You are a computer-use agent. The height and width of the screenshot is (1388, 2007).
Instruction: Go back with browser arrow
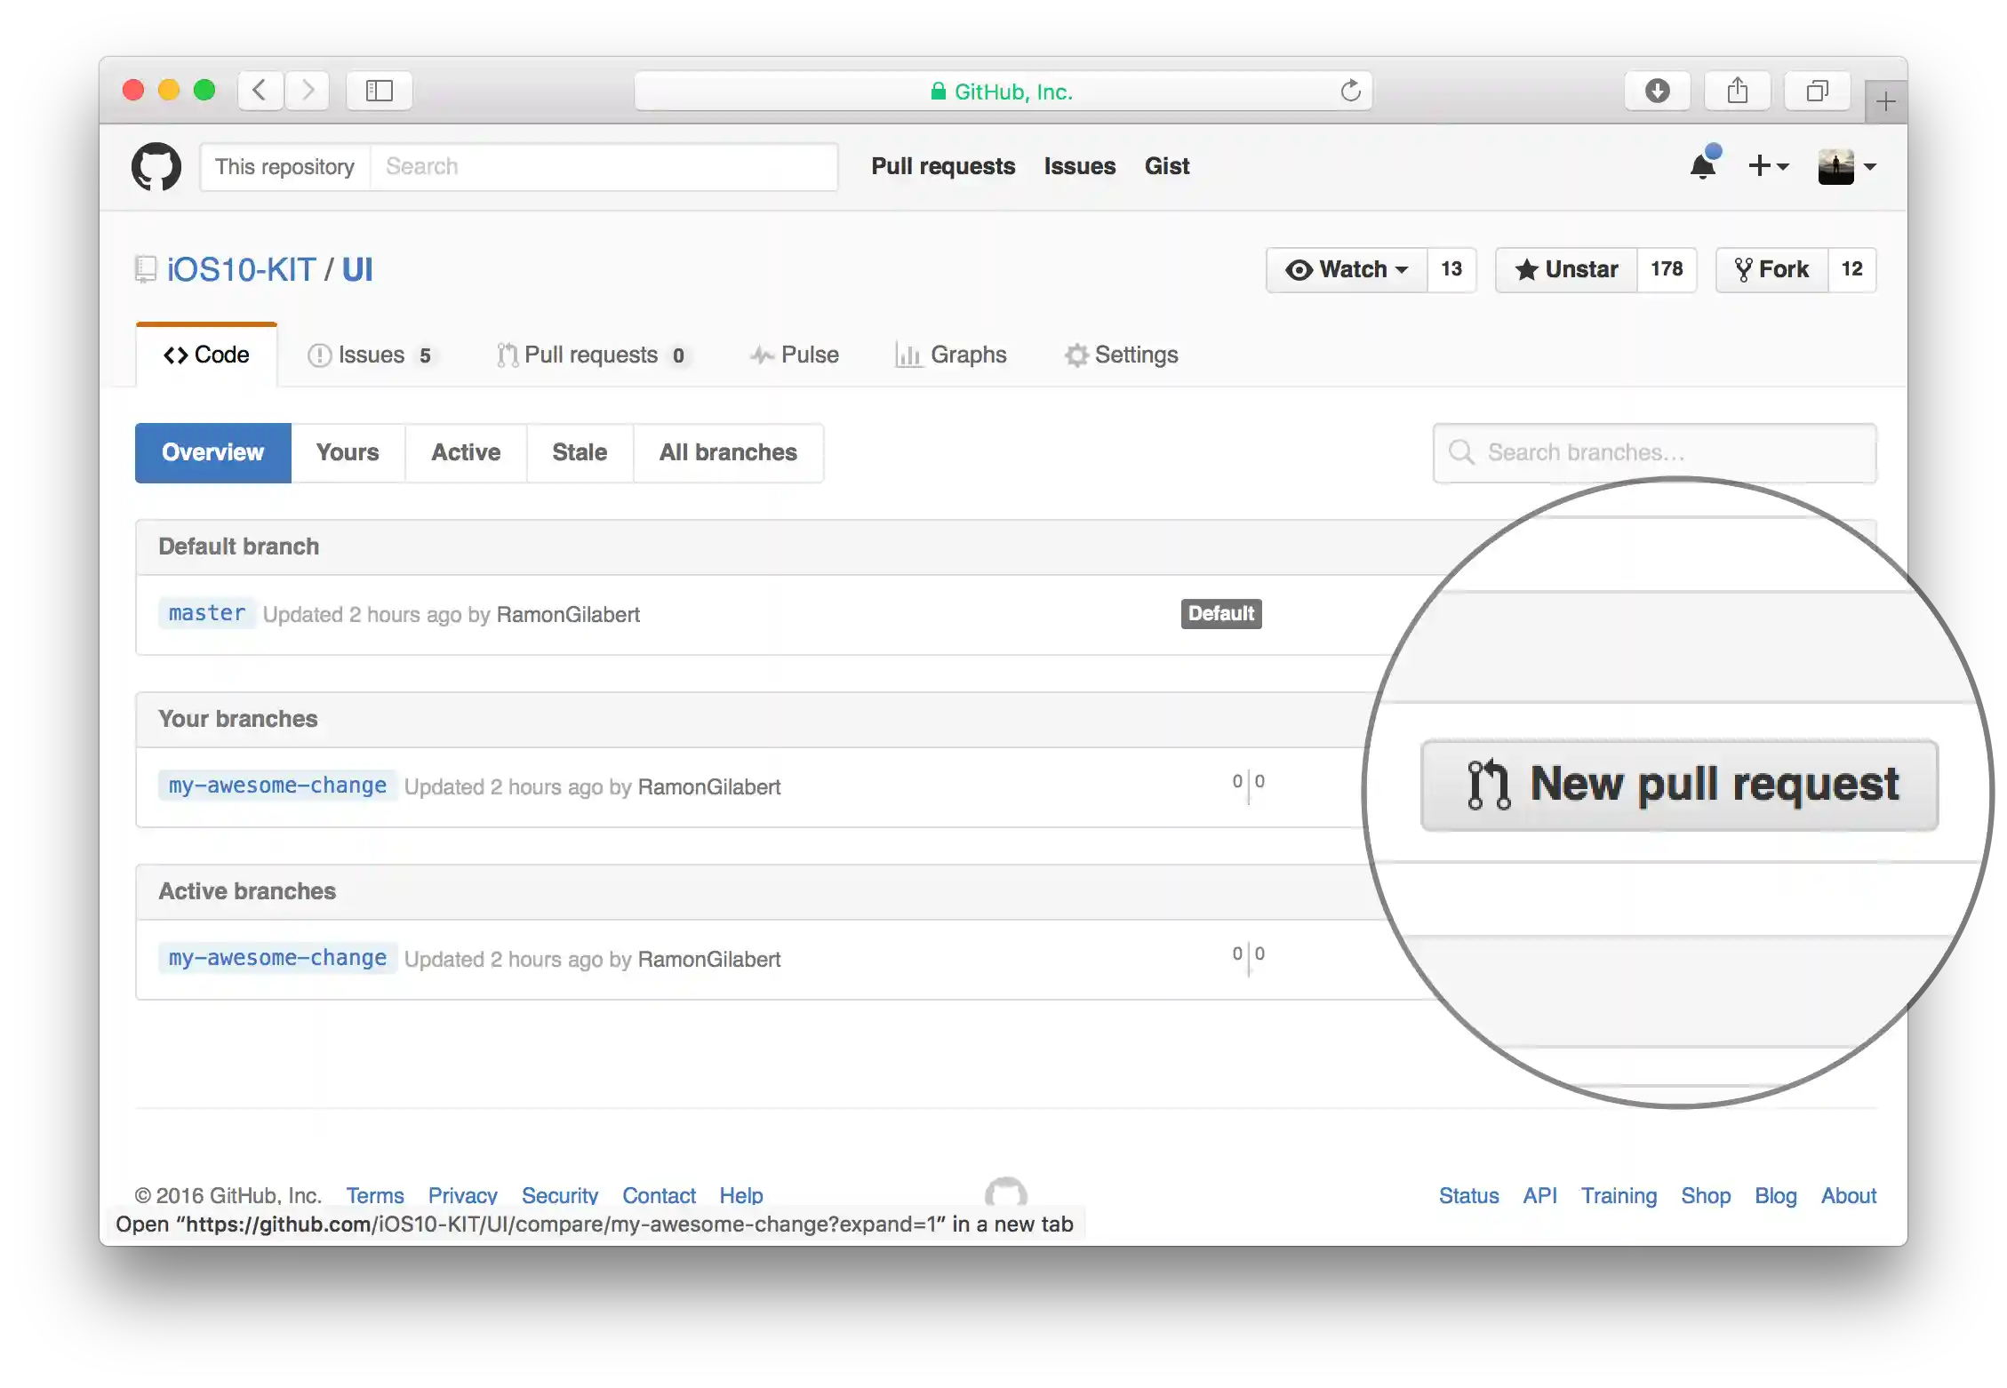[x=260, y=91]
